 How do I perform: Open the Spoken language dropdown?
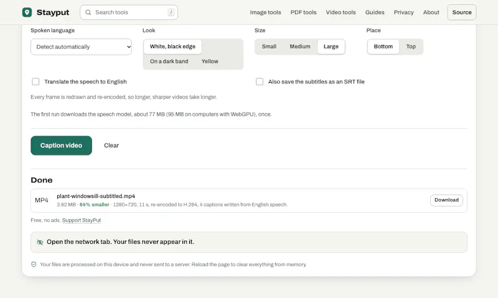click(82, 47)
